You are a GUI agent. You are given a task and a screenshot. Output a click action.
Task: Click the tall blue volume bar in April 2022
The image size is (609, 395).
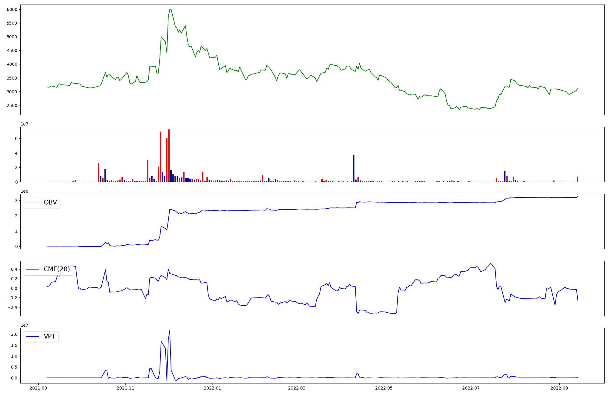[x=354, y=169]
